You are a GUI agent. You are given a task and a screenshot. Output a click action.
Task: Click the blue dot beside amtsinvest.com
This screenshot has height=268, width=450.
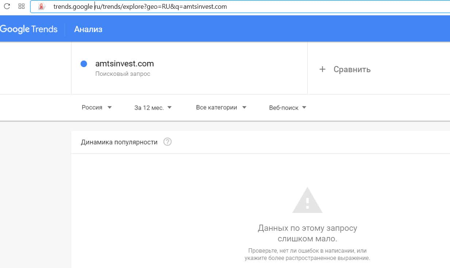[x=84, y=64]
